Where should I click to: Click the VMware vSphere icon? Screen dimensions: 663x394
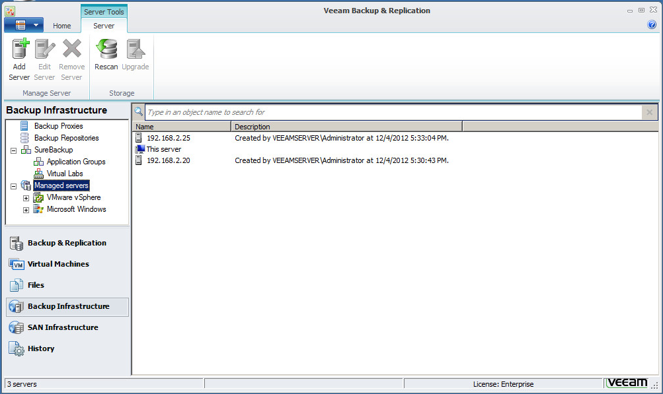[38, 197]
